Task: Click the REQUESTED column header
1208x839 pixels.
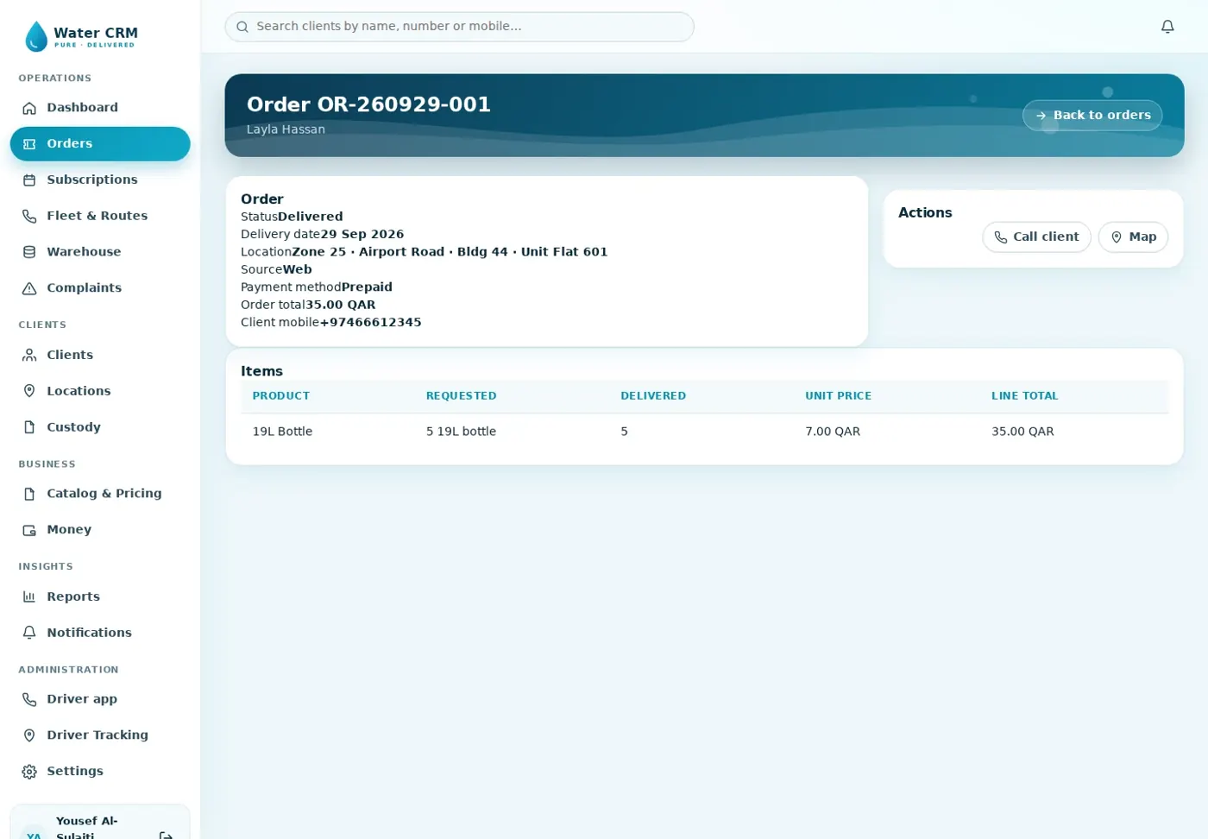Action: tap(461, 396)
